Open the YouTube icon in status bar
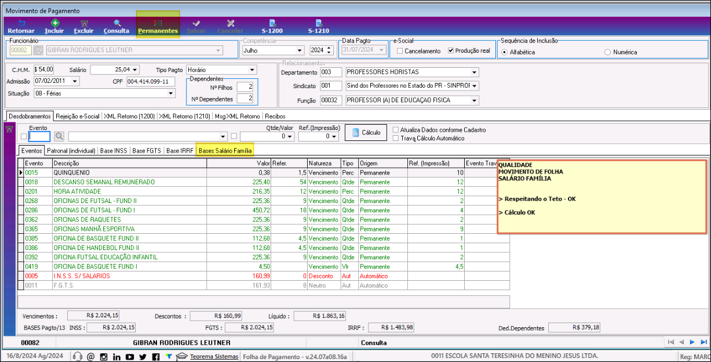711x362 pixels. point(130,356)
